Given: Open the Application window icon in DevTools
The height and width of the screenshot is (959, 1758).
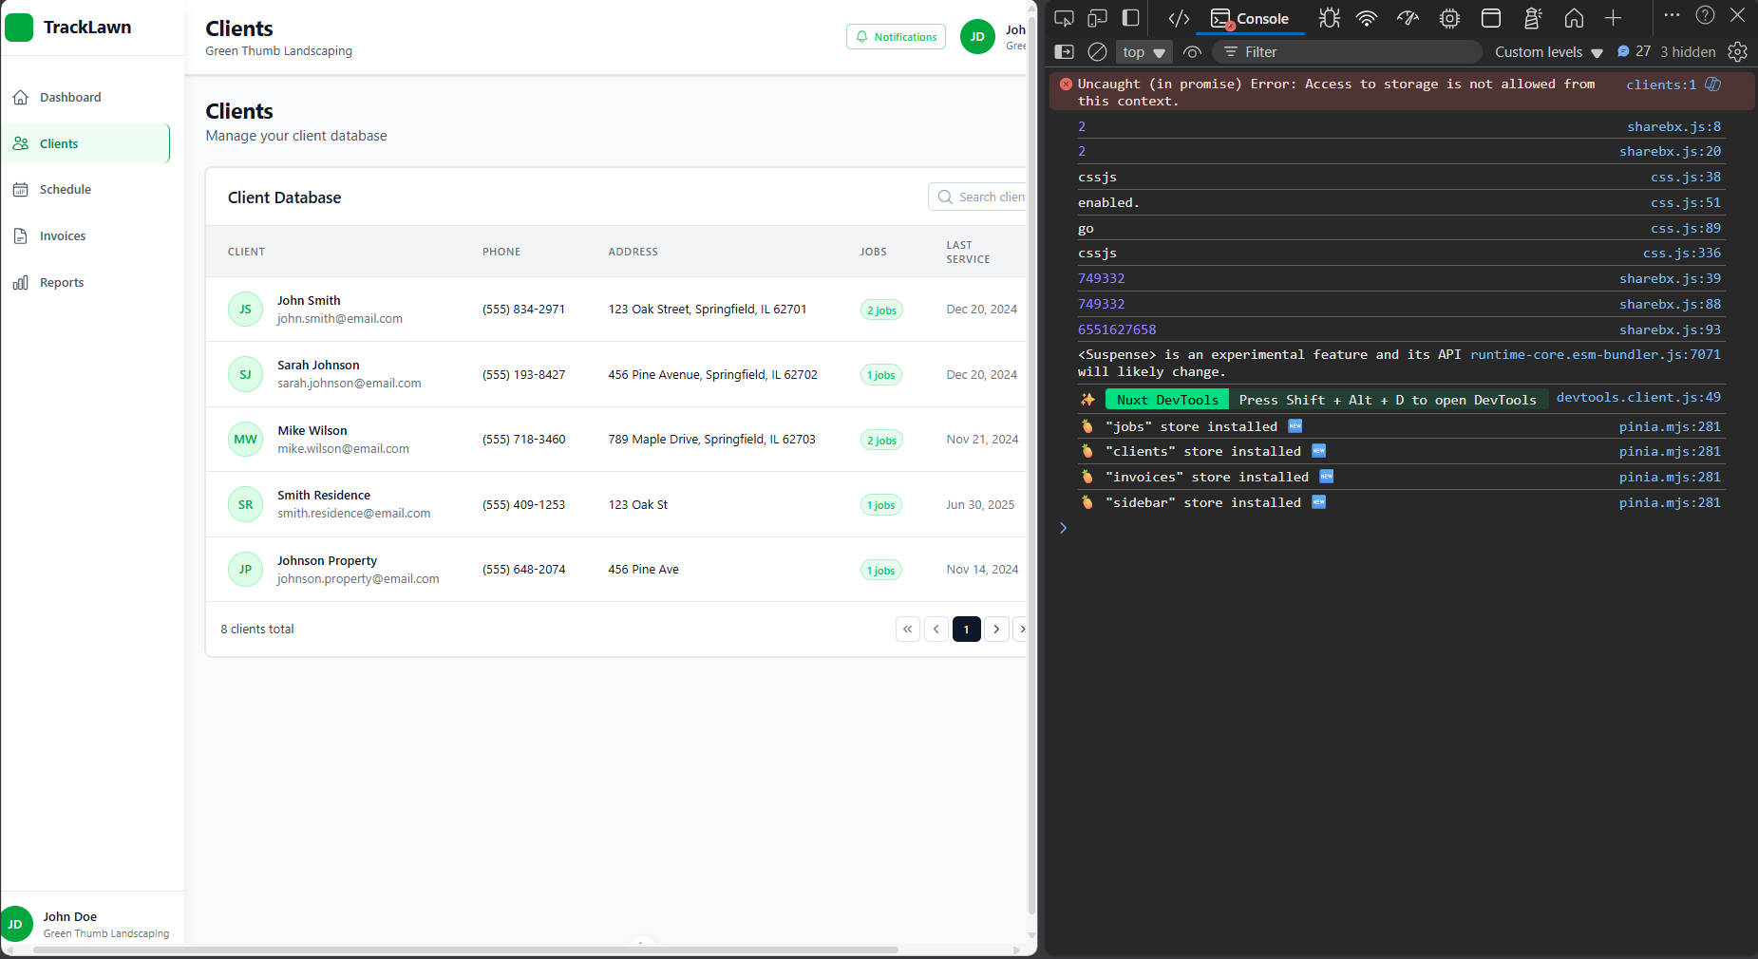Looking at the screenshot, I should pos(1491,18).
